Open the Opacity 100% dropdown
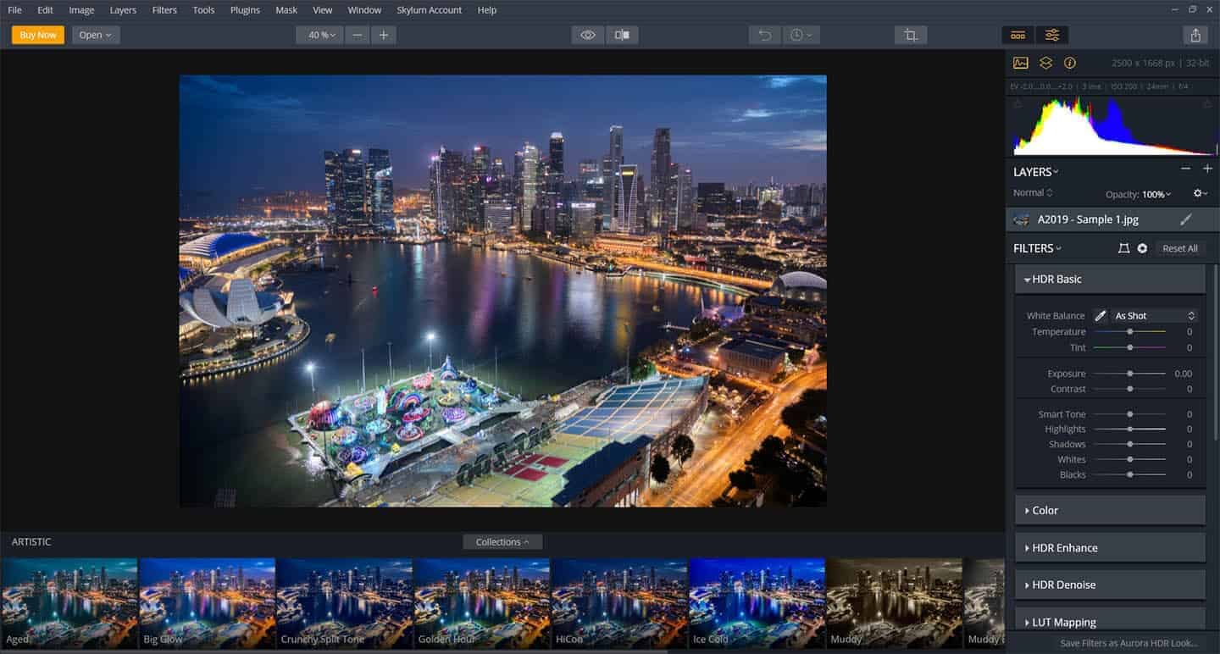1220x654 pixels. (x=1139, y=194)
